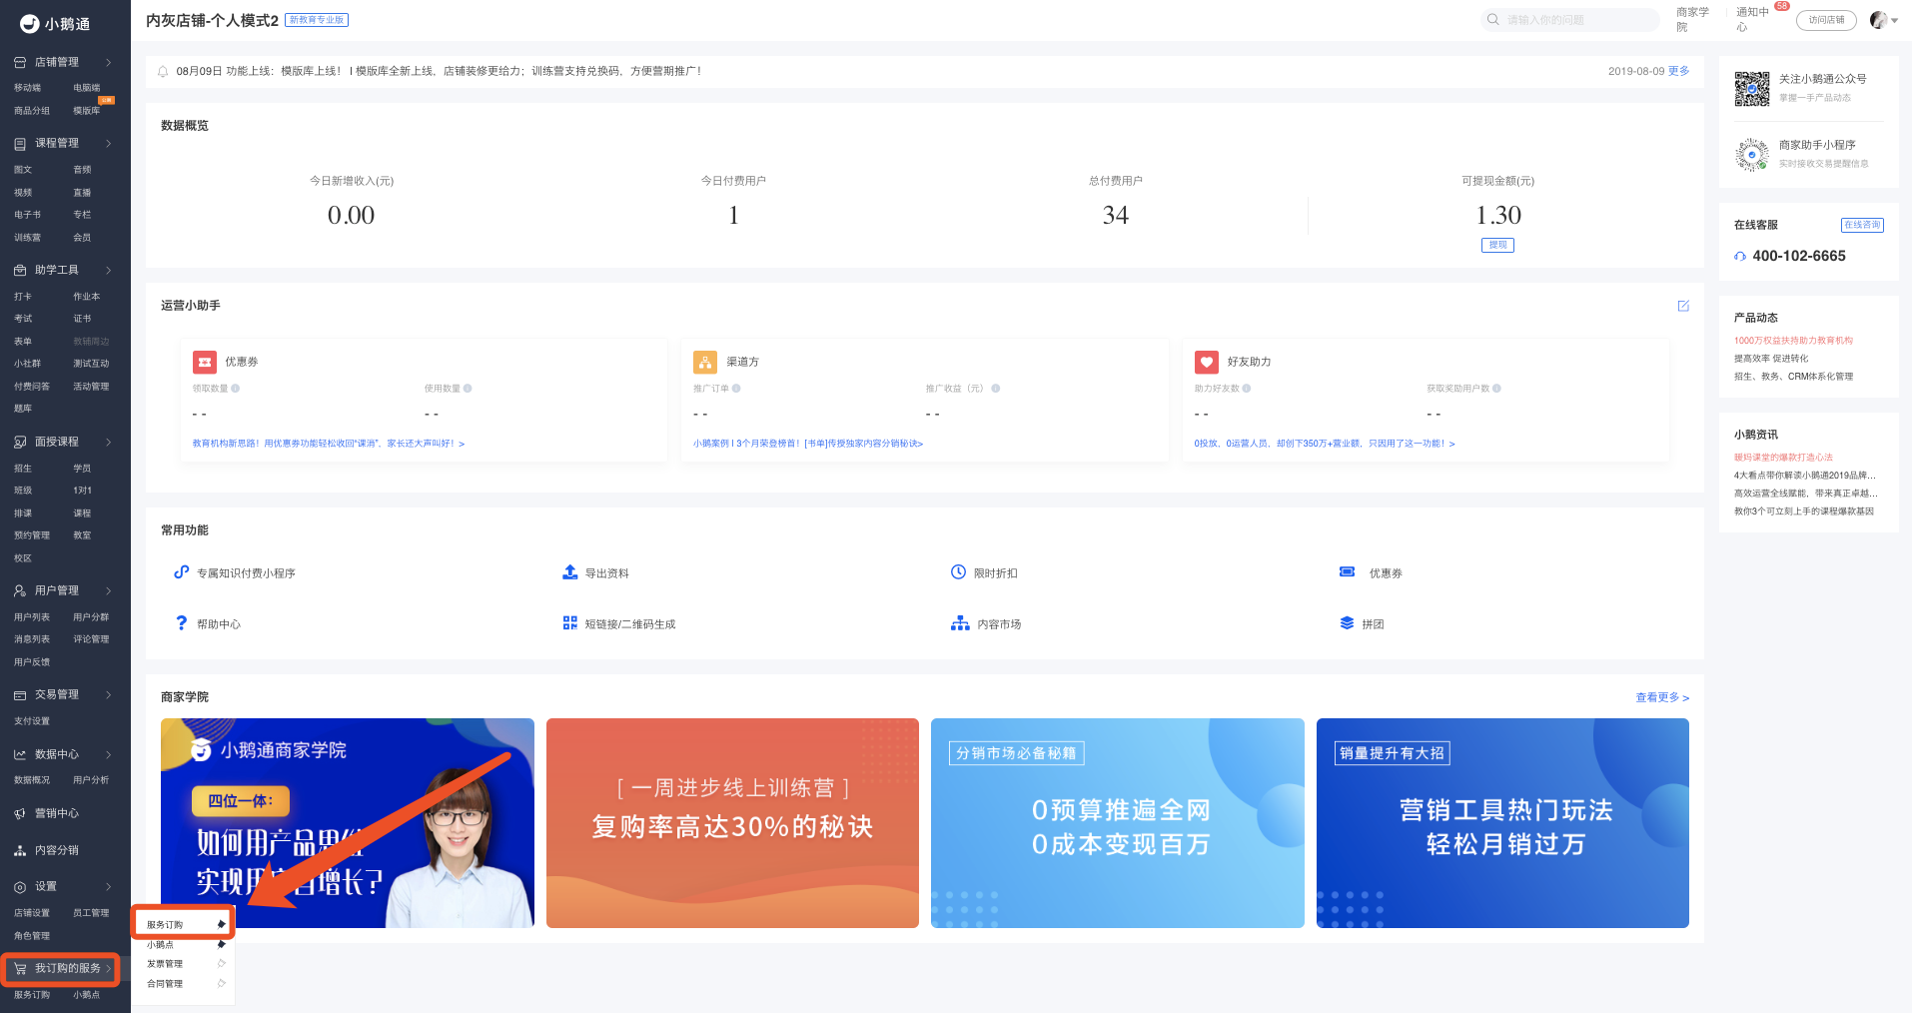1912x1013 pixels.
Task: Click the 短链接/二维码生成 QR icon
Action: (x=569, y=623)
